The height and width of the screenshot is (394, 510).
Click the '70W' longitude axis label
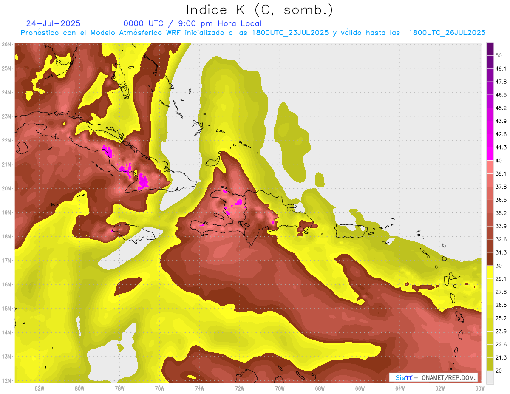click(x=280, y=388)
